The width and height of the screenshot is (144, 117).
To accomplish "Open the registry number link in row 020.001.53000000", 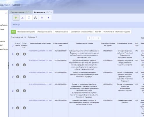I will click(40, 84).
